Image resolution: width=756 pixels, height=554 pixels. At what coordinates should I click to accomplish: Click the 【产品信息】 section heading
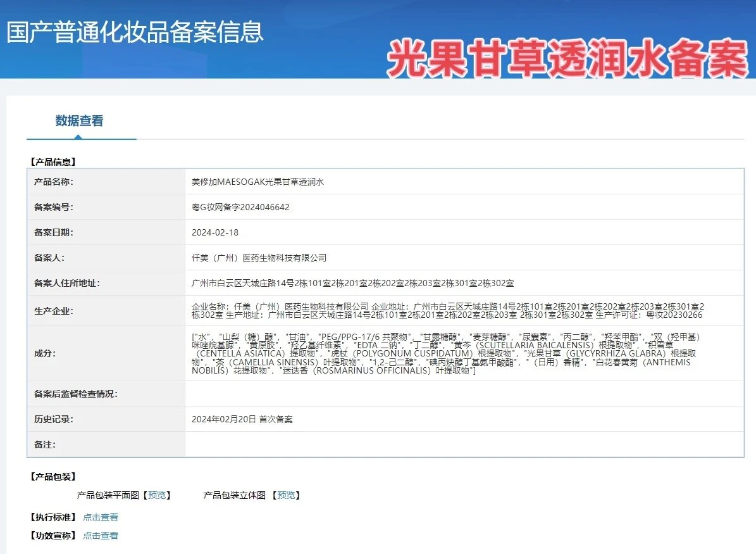point(53,161)
